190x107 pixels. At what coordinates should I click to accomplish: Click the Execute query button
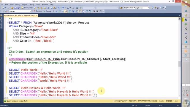pos(38,11)
